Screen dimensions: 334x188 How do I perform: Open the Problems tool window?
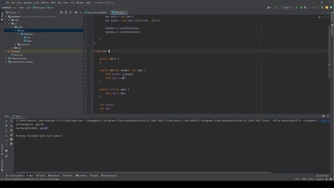[x=54, y=175]
